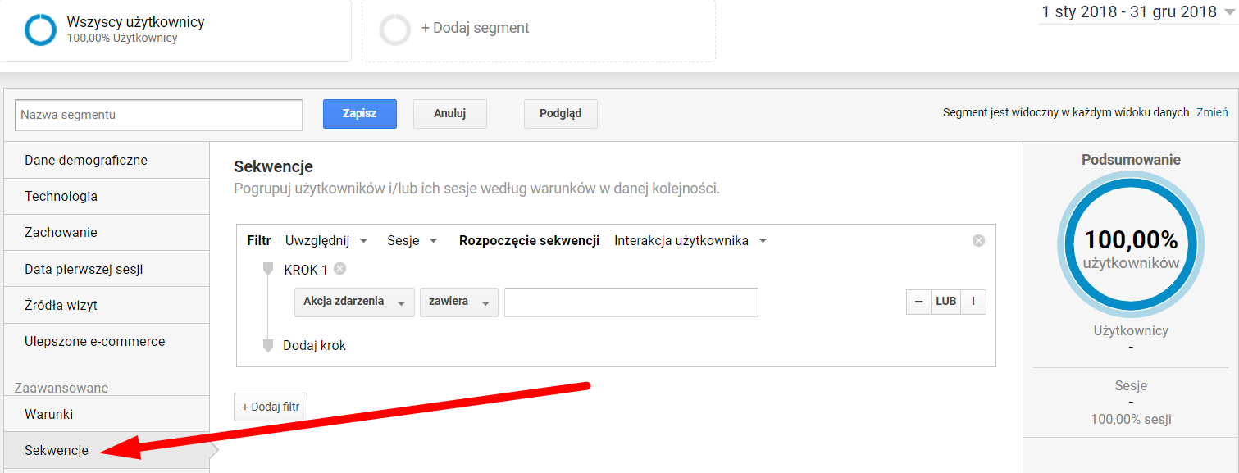1239x473 pixels.
Task: Open the Dane demograficzne section
Action: pos(86,161)
